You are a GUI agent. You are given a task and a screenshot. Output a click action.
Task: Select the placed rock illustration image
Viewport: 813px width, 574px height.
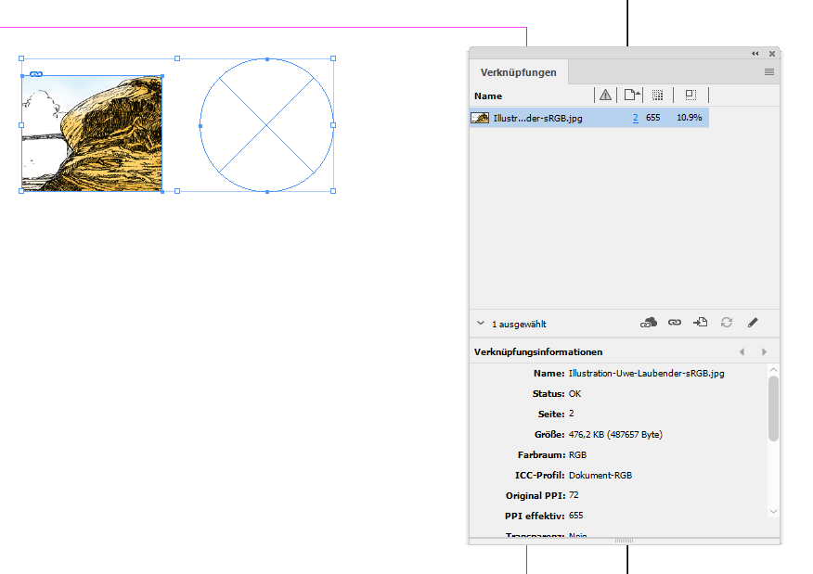pos(92,134)
